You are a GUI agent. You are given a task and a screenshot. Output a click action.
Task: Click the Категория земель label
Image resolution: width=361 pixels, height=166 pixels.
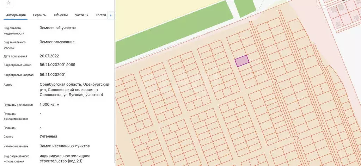click(16, 146)
